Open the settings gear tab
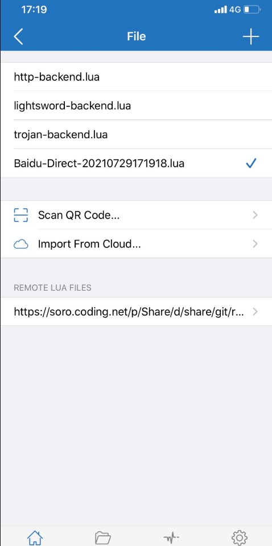Screen dimensions: 272x546 pyautogui.click(x=239, y=537)
